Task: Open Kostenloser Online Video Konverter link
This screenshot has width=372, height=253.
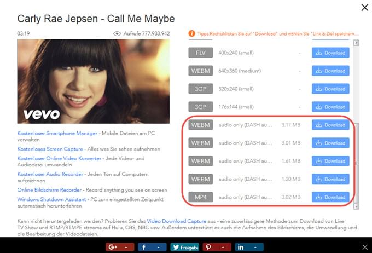Action: [x=59, y=158]
